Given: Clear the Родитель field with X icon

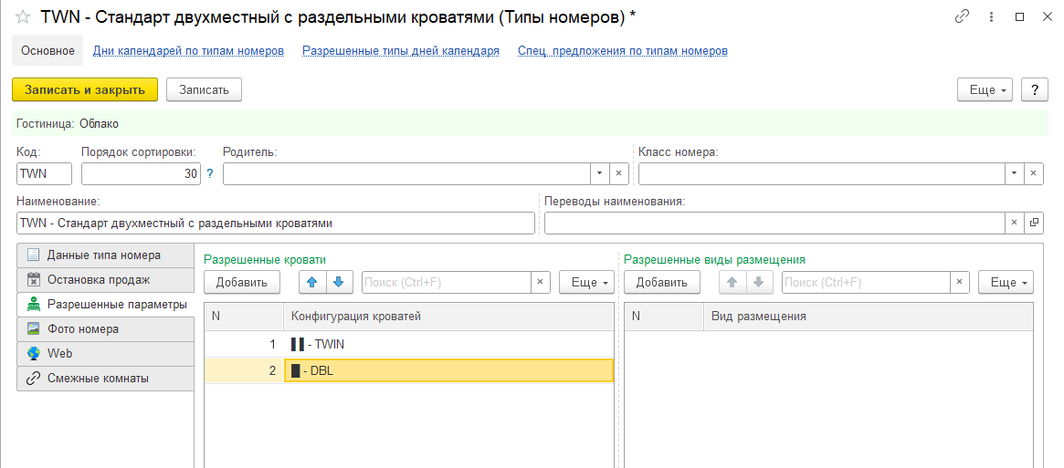Looking at the screenshot, I should pos(619,173).
